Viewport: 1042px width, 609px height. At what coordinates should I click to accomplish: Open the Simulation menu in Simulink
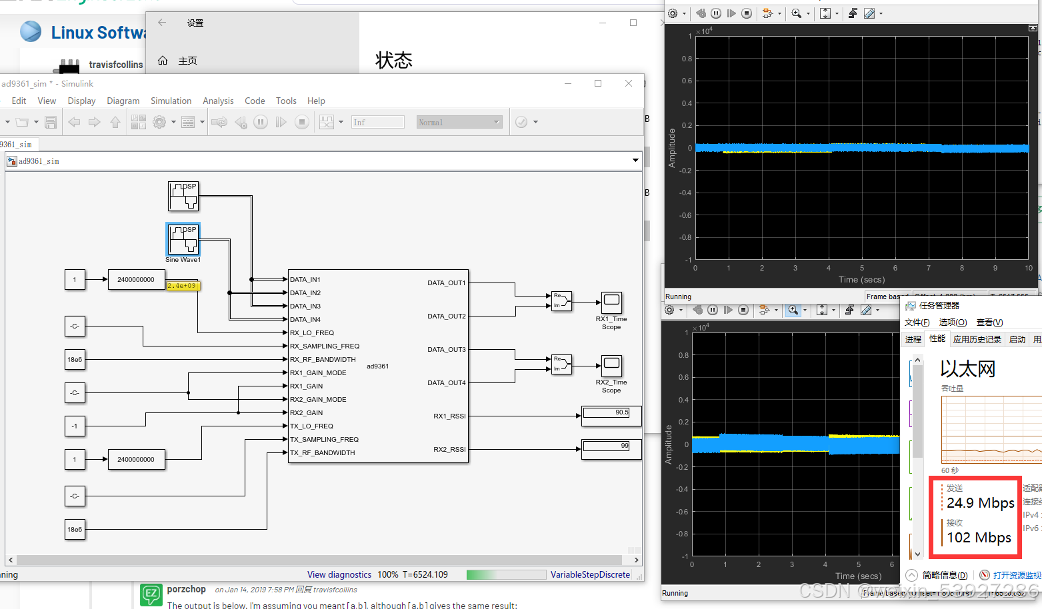click(x=171, y=101)
